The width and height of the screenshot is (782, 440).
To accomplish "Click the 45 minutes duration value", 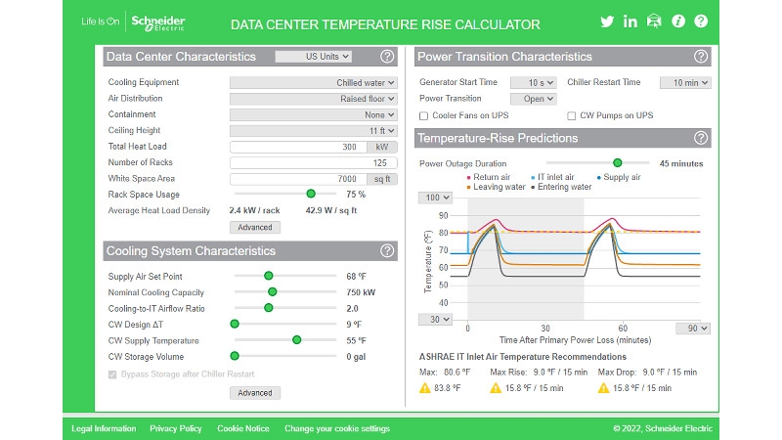I will (681, 163).
